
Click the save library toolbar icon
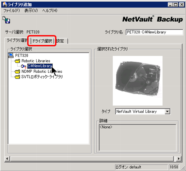pyautogui.click(x=6, y=20)
